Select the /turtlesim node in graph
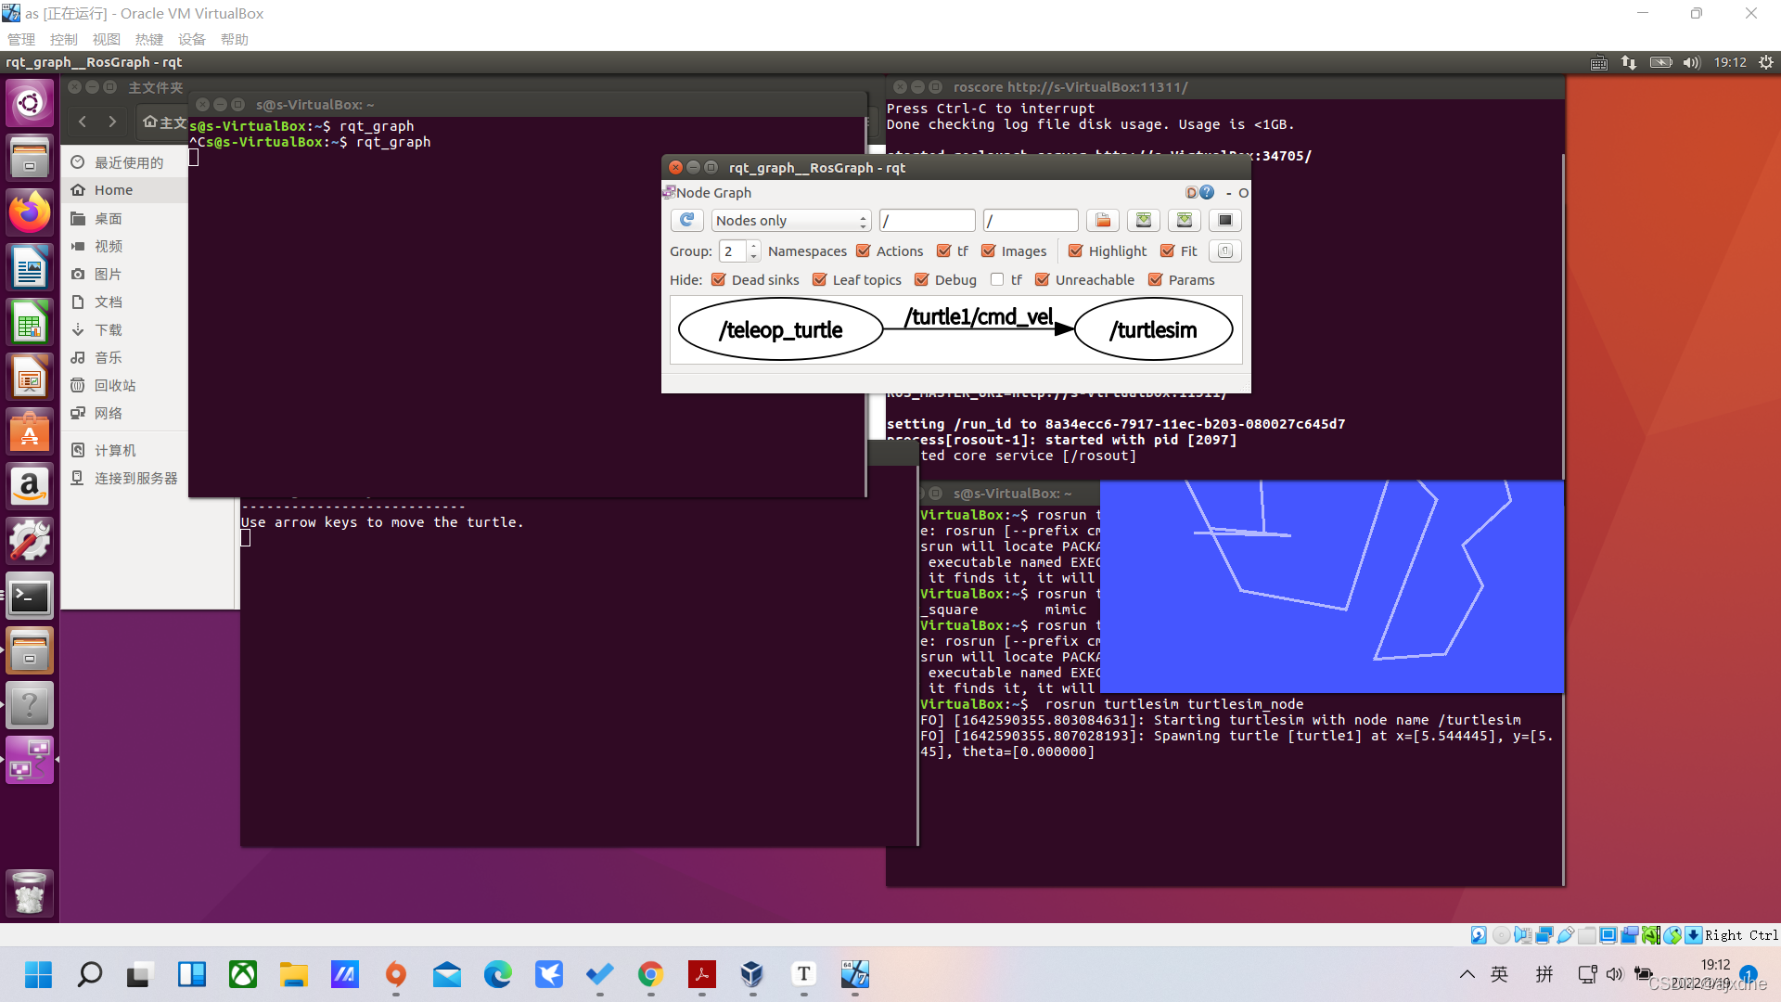The width and height of the screenshot is (1781, 1002). click(1153, 329)
